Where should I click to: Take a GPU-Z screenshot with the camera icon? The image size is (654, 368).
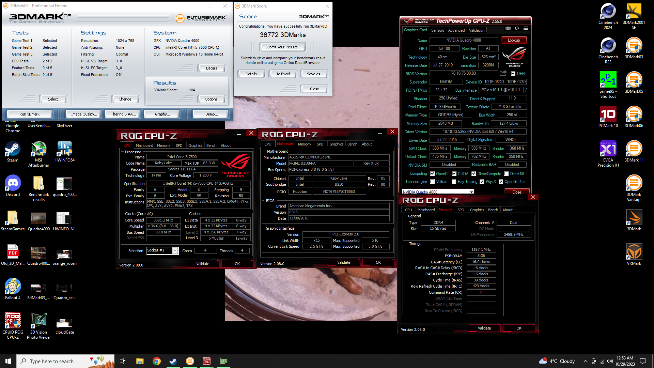tap(508, 29)
